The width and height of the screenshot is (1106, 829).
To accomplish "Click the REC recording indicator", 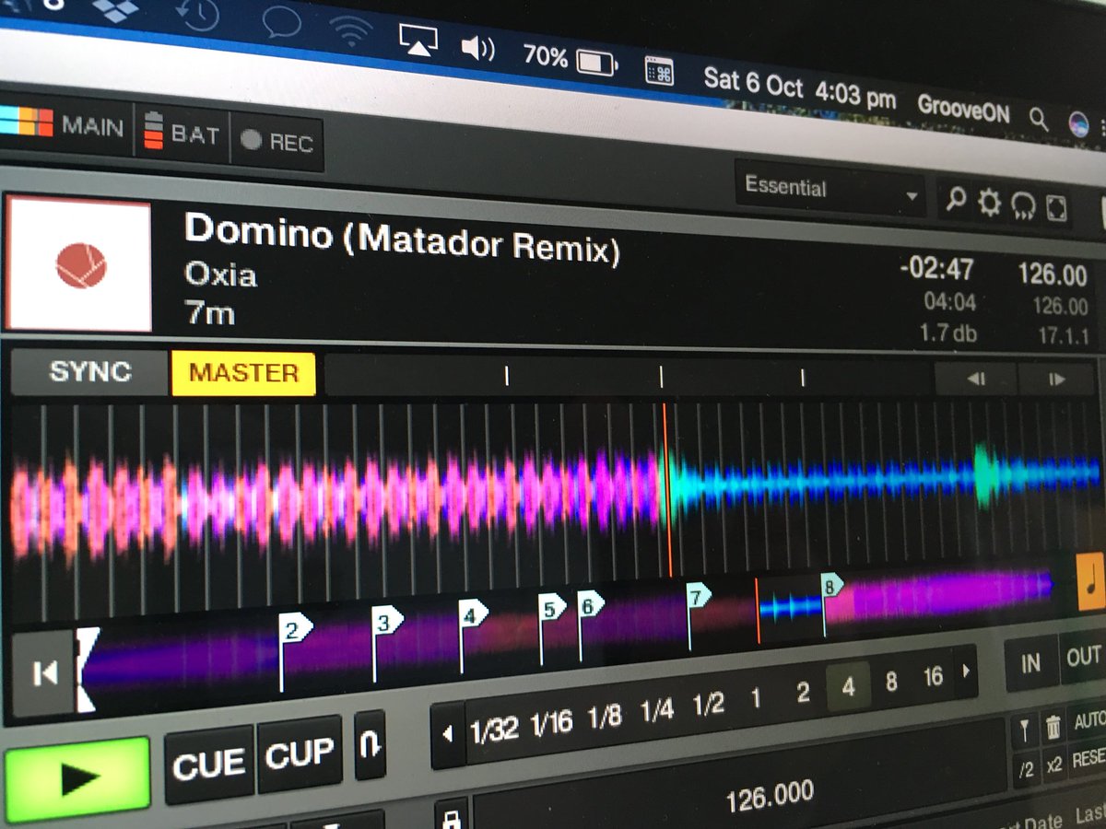I will click(276, 141).
